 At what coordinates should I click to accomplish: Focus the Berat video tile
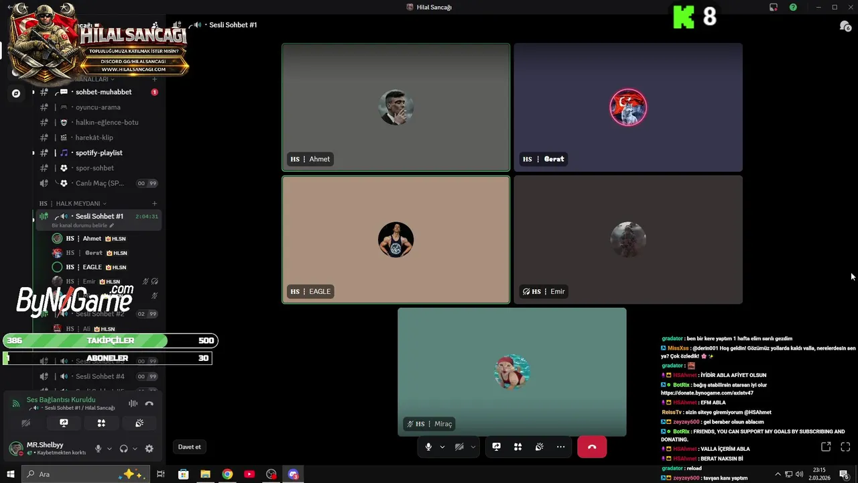628,107
